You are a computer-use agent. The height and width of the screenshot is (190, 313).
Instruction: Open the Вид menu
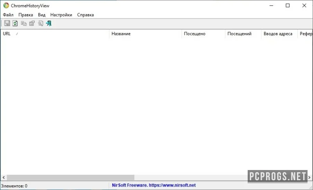coord(42,15)
